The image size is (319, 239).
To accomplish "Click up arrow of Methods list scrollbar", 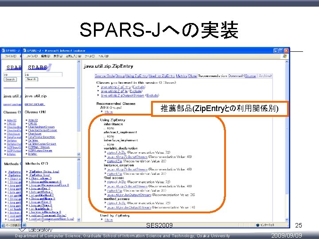I will click(79, 160).
